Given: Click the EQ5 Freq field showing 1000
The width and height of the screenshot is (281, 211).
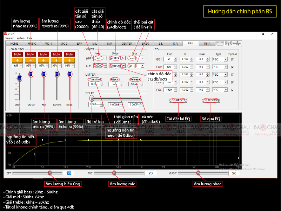Looking at the screenshot, I should 169,90.
